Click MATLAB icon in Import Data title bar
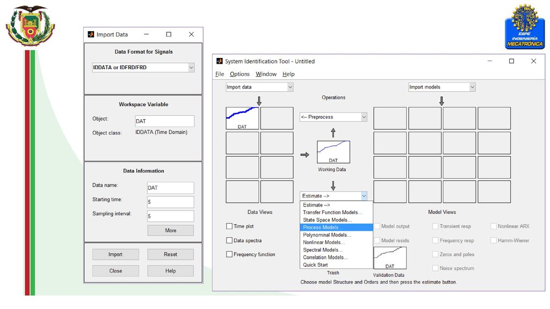 click(91, 34)
